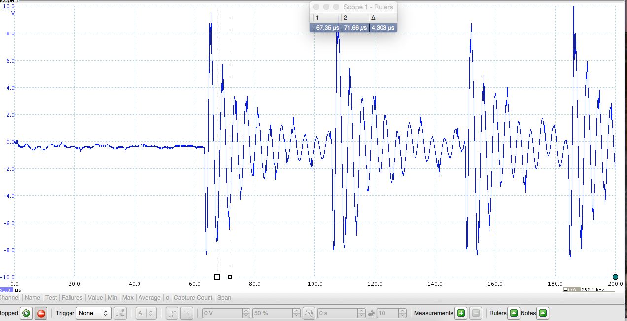Click the Span column header

click(224, 298)
